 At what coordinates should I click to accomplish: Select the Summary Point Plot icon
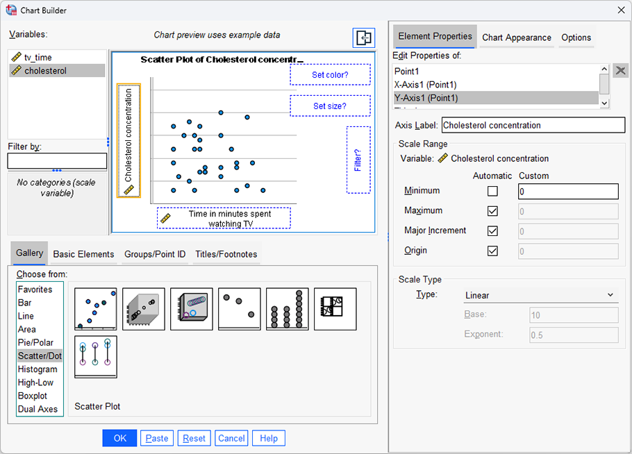pos(239,309)
